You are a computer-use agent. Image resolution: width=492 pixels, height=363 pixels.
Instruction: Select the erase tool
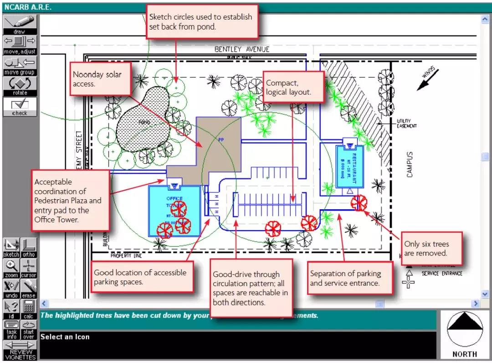pos(29,288)
